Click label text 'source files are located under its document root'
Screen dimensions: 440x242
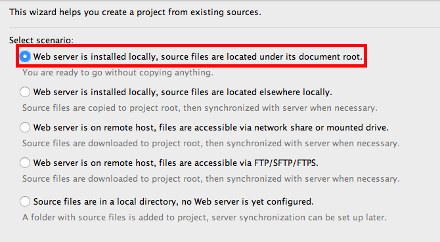(261, 57)
